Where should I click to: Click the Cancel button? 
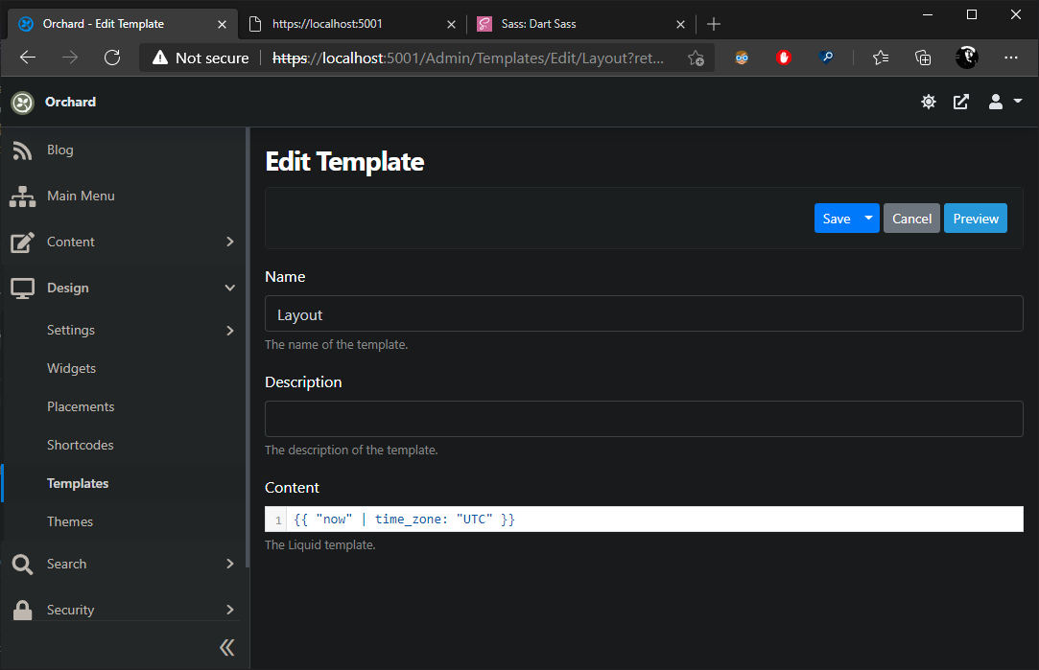pos(910,218)
